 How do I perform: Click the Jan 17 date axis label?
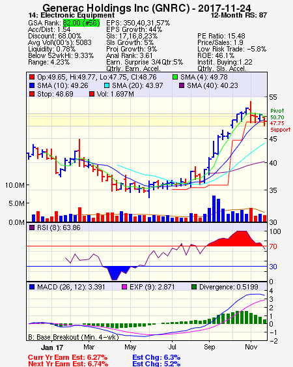[52, 347]
